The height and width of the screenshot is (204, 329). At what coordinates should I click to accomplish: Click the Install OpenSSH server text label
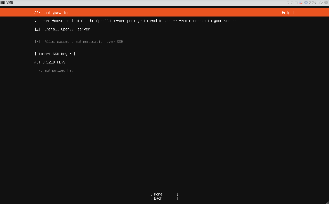tap(67, 29)
